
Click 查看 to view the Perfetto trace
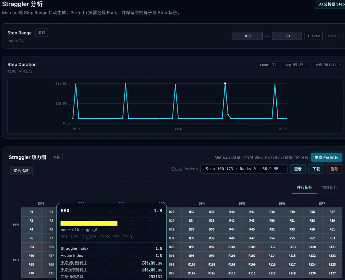tap(298, 169)
